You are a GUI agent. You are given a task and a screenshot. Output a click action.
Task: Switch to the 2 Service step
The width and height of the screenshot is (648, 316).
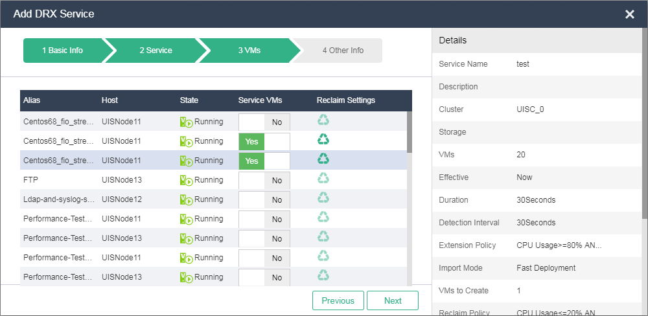pyautogui.click(x=156, y=51)
